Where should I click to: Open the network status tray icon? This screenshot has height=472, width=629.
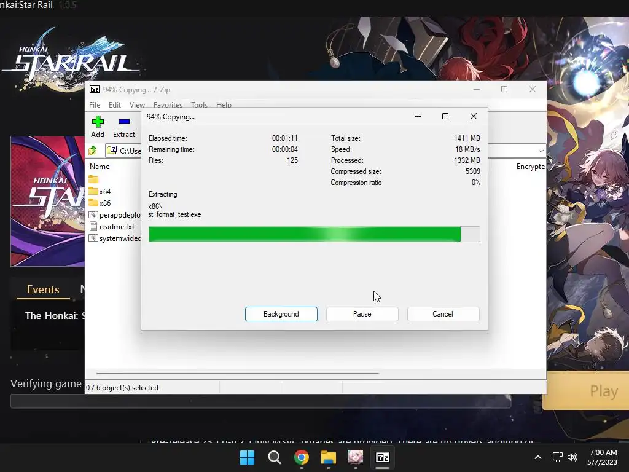pos(557,457)
